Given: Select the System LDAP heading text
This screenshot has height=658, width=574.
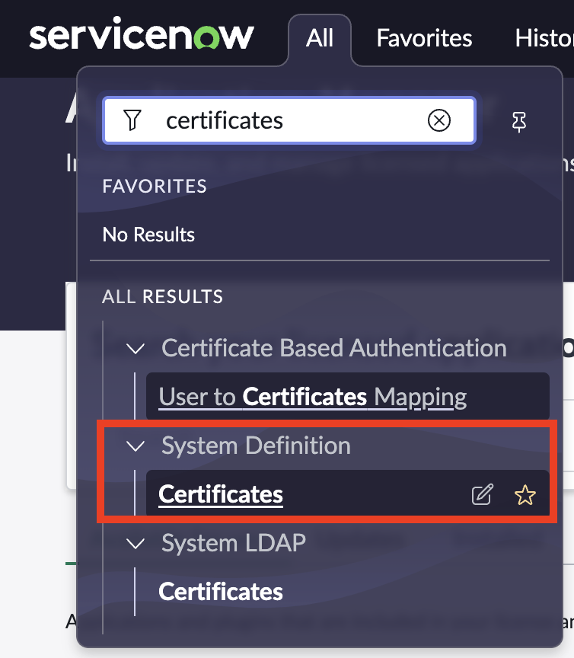Looking at the screenshot, I should click(234, 543).
